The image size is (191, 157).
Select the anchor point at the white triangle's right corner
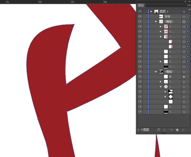pos(121,48)
